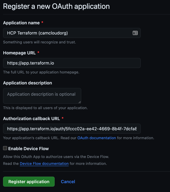
Task: Cancel the OAuth application registration
Action: (68, 182)
